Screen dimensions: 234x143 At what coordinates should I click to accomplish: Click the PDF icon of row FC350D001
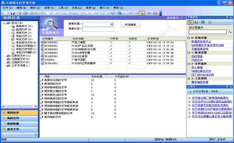click(x=43, y=53)
